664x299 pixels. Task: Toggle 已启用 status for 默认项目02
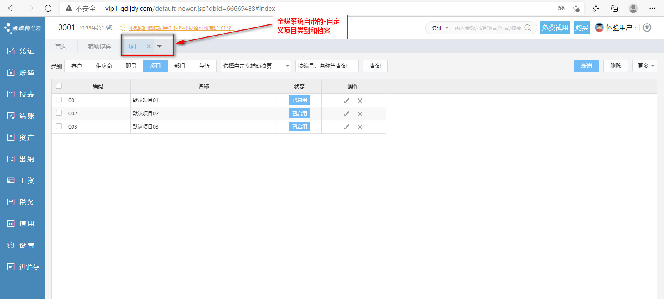click(x=300, y=113)
